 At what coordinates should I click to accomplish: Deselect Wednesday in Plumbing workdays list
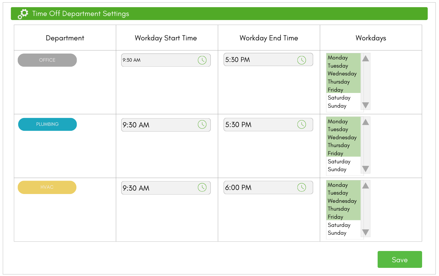(x=342, y=137)
